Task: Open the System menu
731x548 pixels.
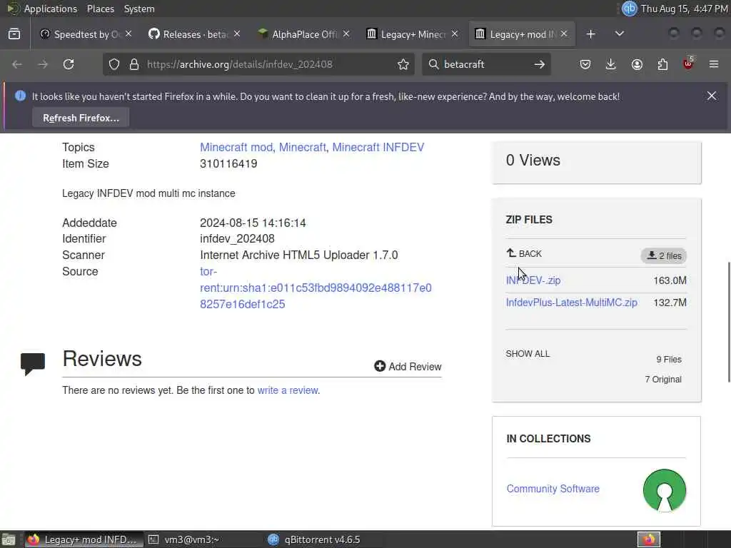Action: pyautogui.click(x=139, y=9)
